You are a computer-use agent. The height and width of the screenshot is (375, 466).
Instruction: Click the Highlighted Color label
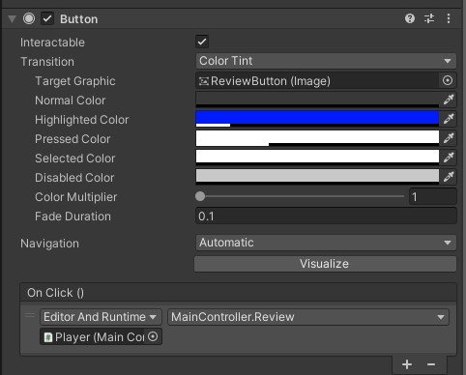82,120
